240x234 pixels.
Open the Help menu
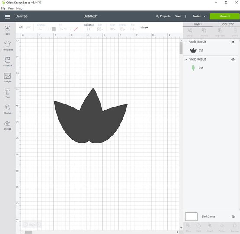coord(19,8)
